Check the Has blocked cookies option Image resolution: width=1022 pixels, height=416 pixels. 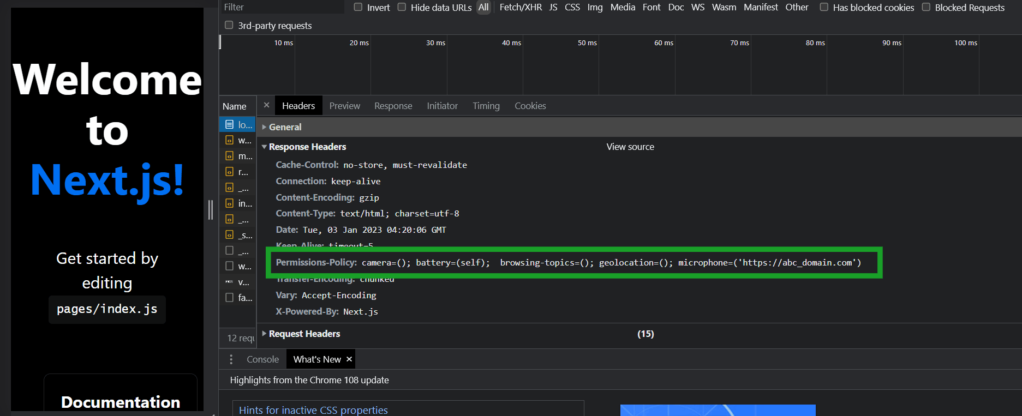(x=824, y=7)
